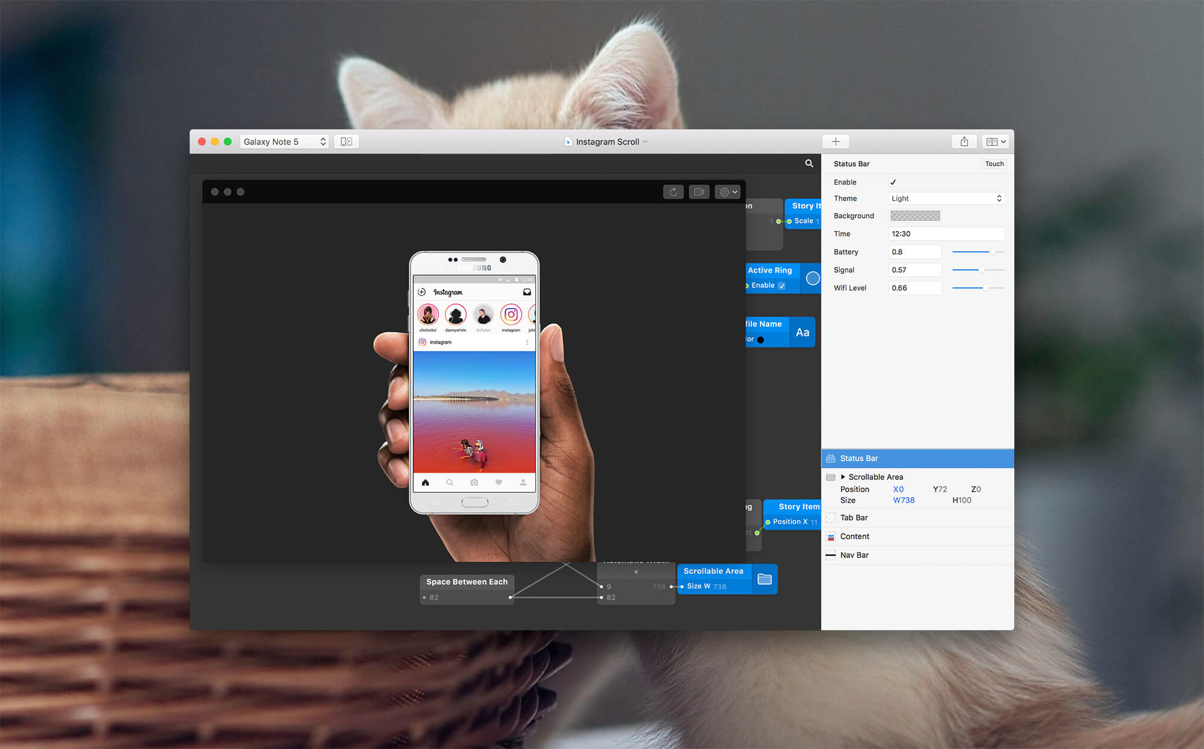Image resolution: width=1204 pixels, height=749 pixels.
Task: Toggle the Active Ring Enable checkbox
Action: pos(780,285)
